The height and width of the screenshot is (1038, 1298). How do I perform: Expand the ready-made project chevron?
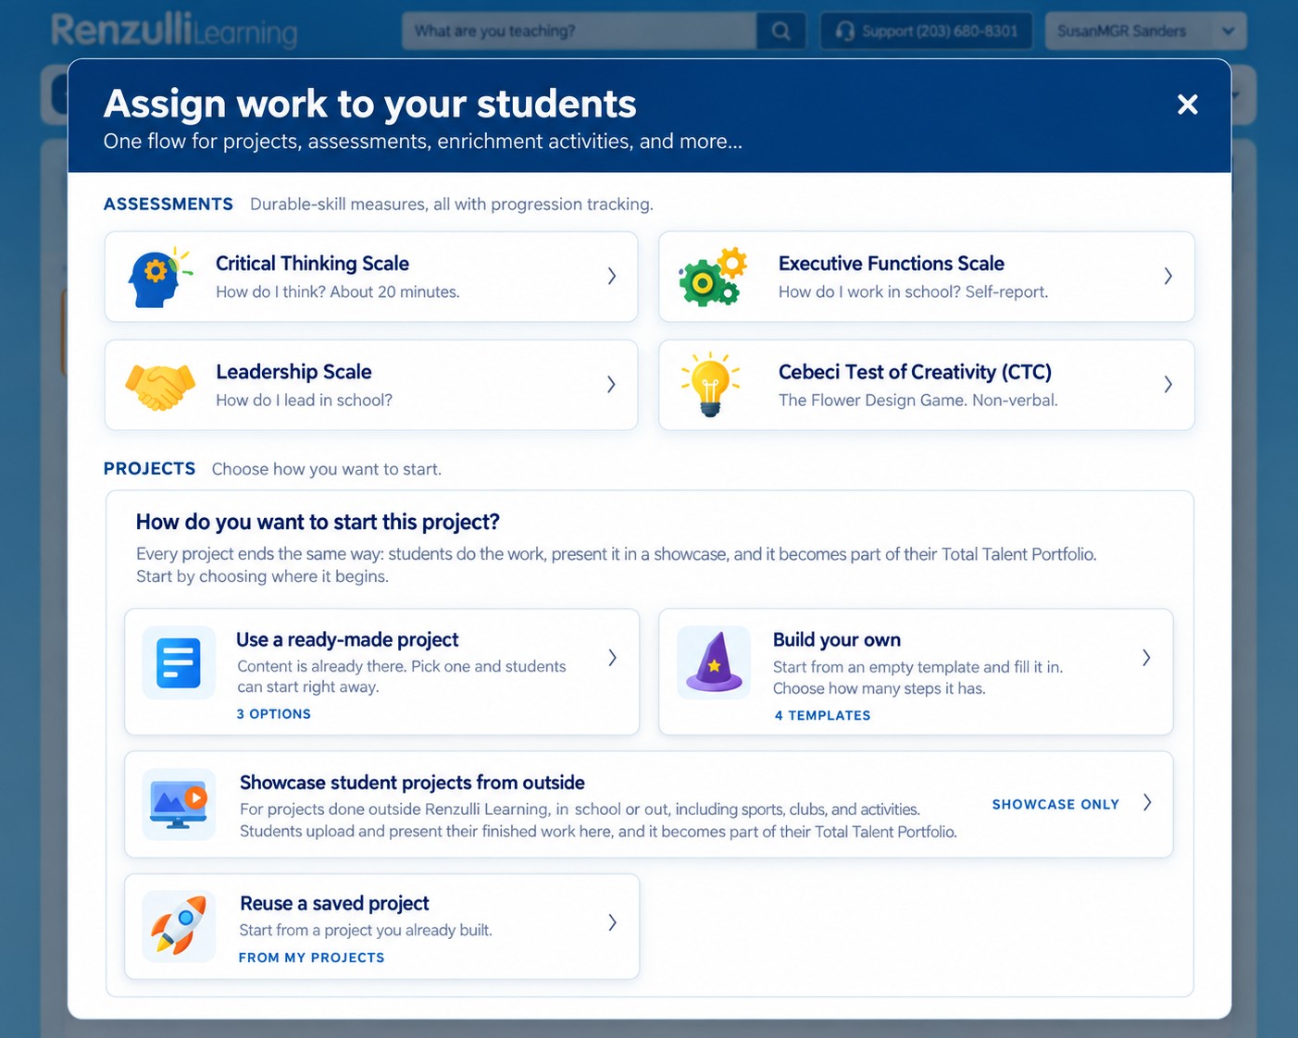(612, 658)
